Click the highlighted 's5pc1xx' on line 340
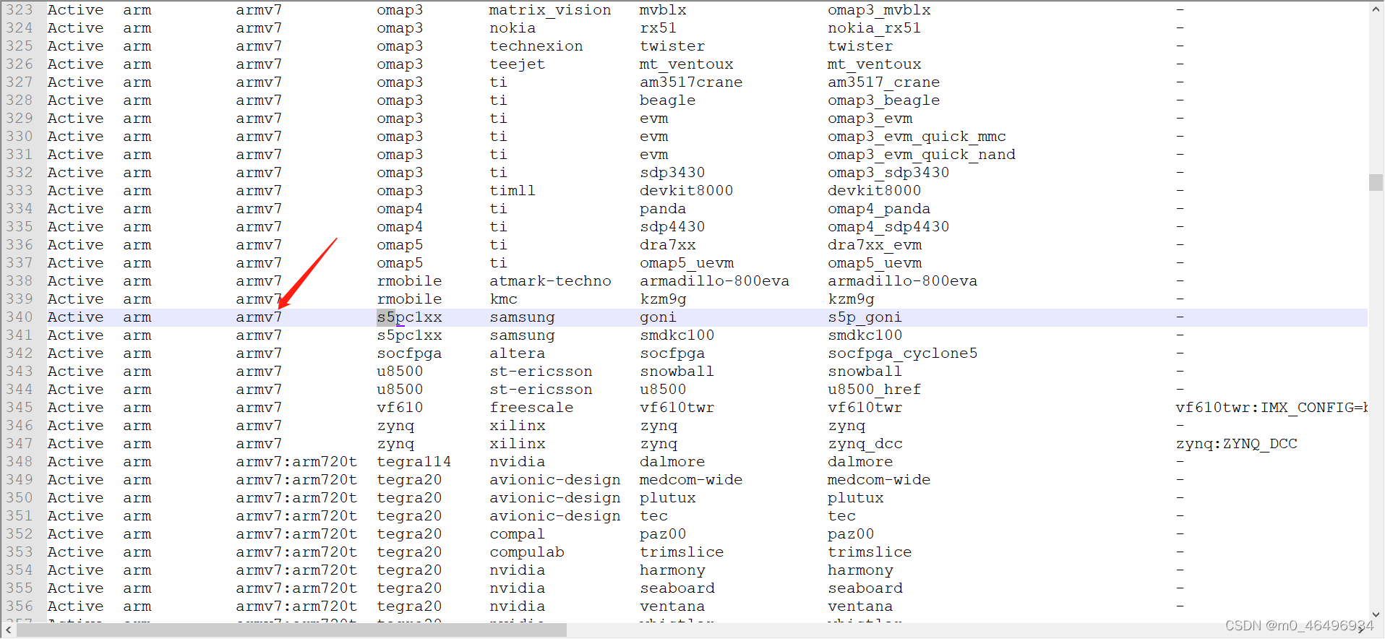 pos(409,317)
